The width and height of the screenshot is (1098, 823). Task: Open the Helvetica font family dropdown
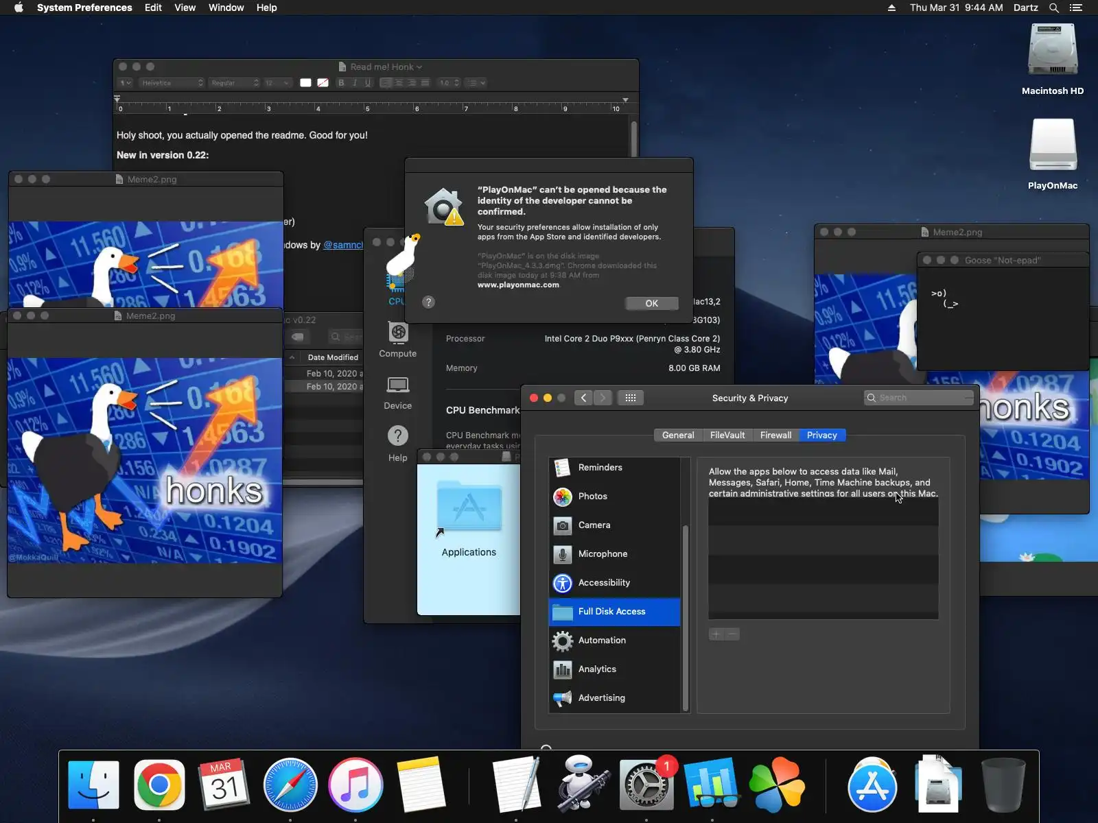[172, 83]
